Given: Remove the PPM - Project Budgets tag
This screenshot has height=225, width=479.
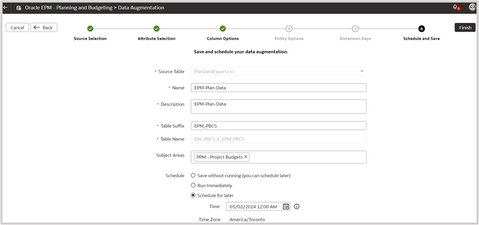Looking at the screenshot, I should pyautogui.click(x=246, y=157).
